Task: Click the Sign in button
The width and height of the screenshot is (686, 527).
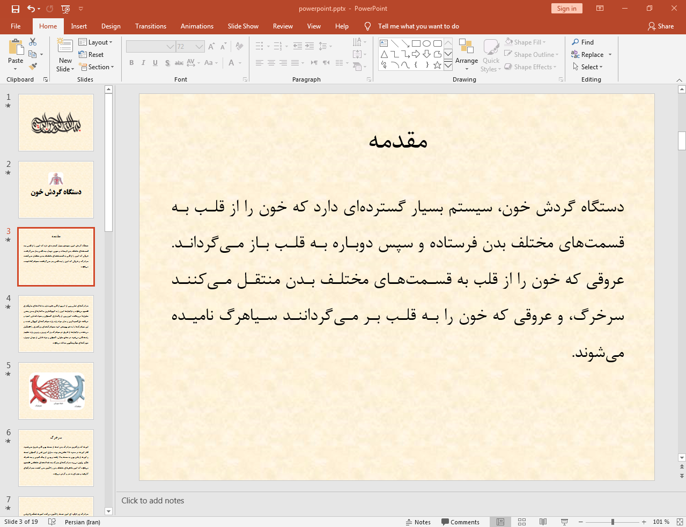Action: [566, 9]
